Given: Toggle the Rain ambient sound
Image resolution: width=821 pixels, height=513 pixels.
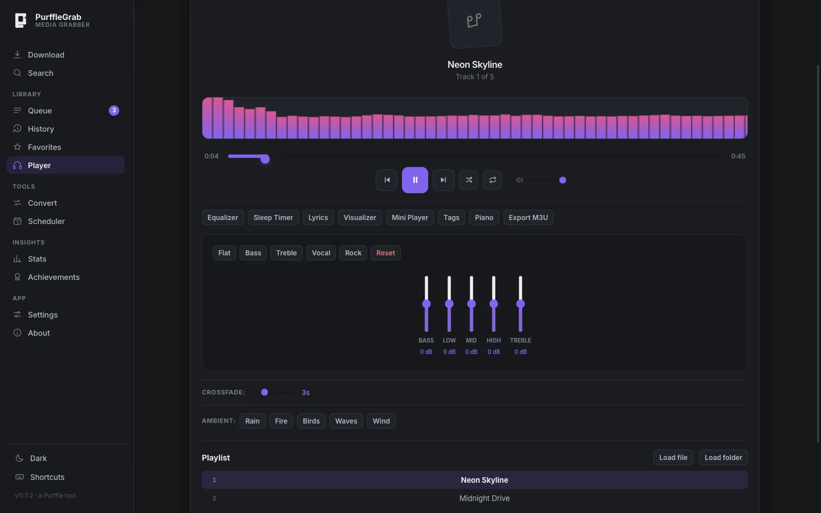Looking at the screenshot, I should tap(253, 421).
